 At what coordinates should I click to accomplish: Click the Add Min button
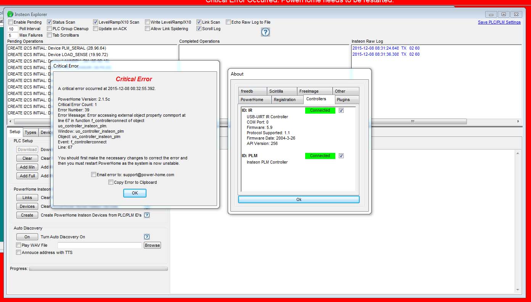[x=27, y=167]
